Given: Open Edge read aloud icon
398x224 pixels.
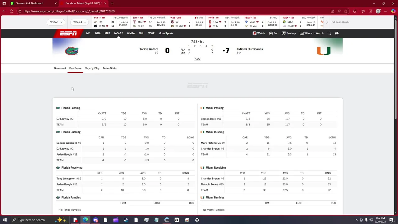Looking at the screenshot, I should tap(339, 11).
